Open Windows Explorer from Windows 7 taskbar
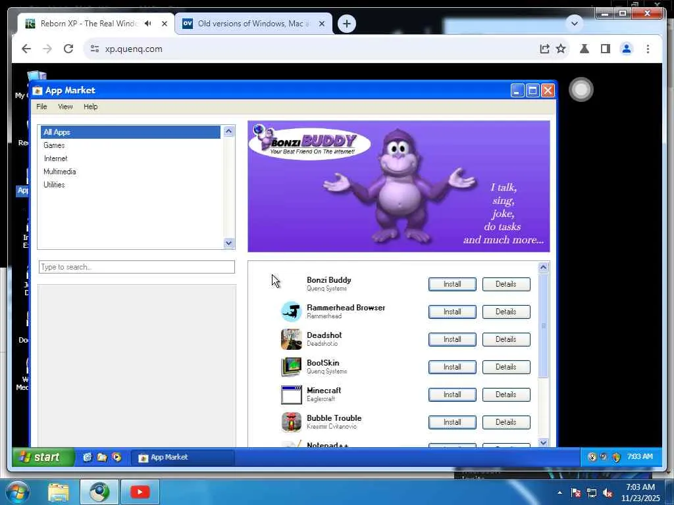 [59, 493]
